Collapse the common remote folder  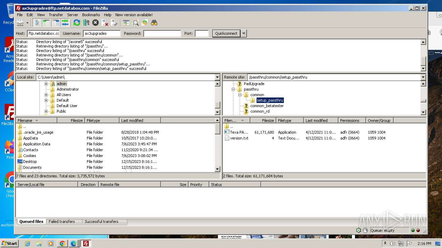(x=240, y=95)
